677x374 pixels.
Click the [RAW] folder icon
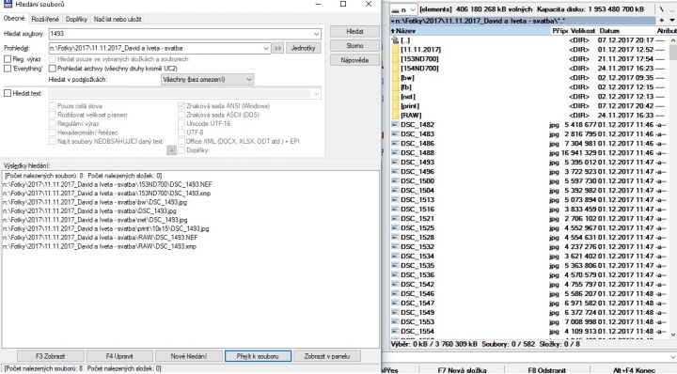coord(395,116)
